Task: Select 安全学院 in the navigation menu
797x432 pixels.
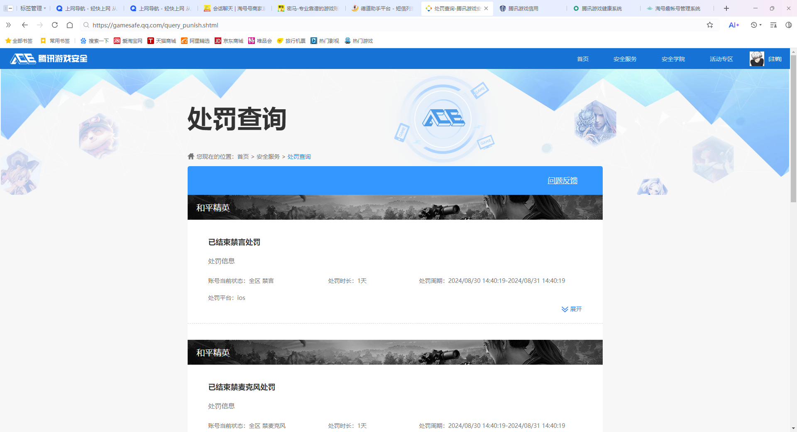Action: [x=673, y=59]
